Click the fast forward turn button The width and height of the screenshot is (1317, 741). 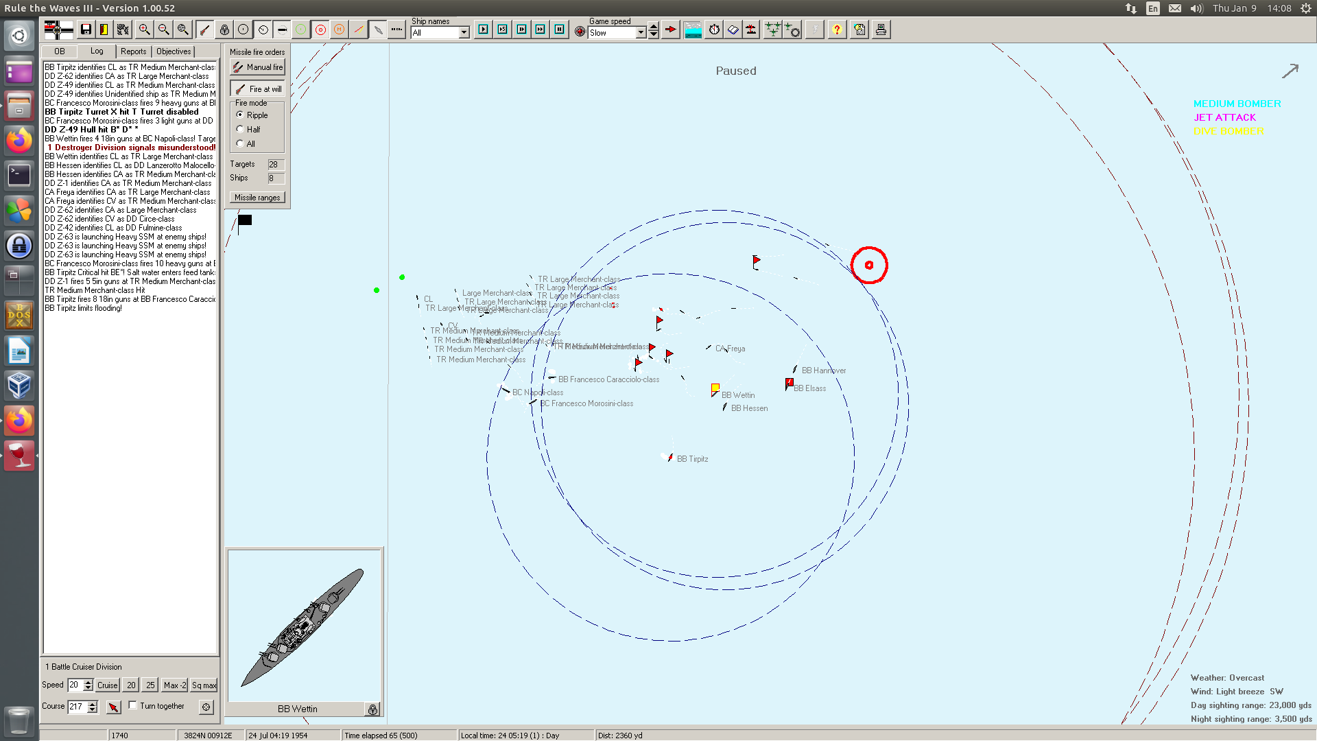coord(541,30)
